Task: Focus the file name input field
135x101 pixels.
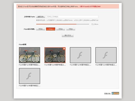Action: point(72,17)
